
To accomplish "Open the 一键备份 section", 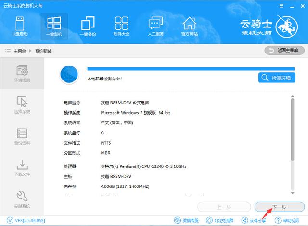I will tap(88, 26).
